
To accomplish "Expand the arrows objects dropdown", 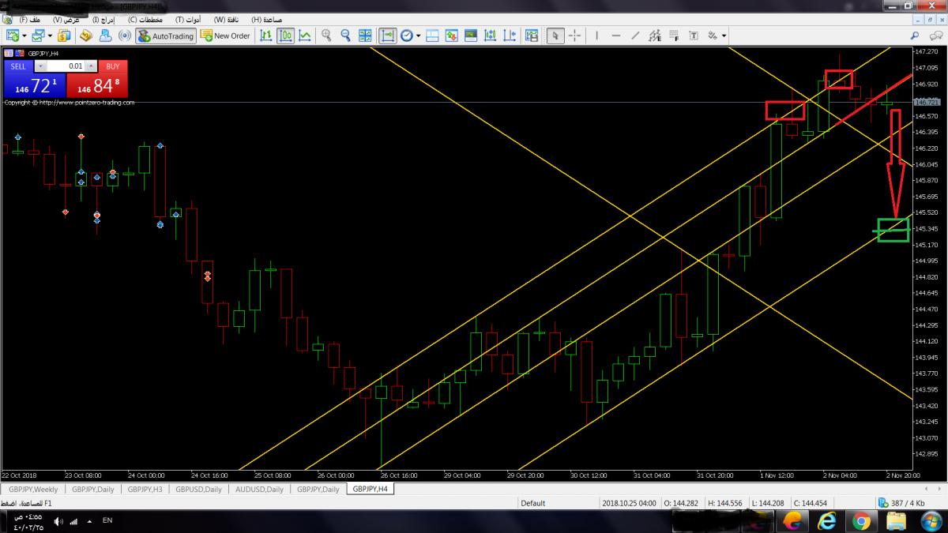I will click(x=724, y=36).
